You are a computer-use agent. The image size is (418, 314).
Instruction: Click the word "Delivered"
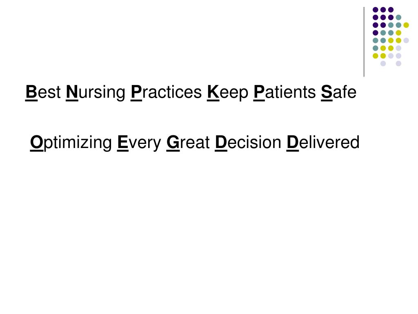tap(323, 142)
